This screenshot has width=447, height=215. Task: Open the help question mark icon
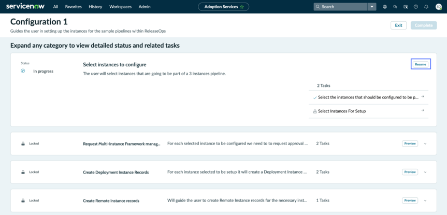pos(415,7)
